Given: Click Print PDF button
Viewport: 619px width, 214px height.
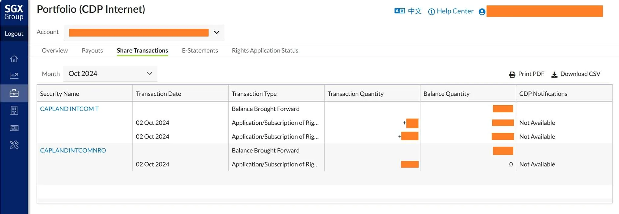Looking at the screenshot, I should click(x=527, y=74).
